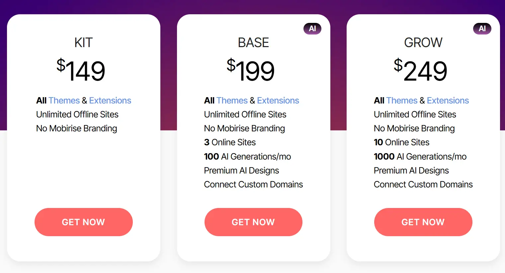Image resolution: width=505 pixels, height=273 pixels.
Task: Click the AI badge on GROW card
Action: [x=482, y=29]
